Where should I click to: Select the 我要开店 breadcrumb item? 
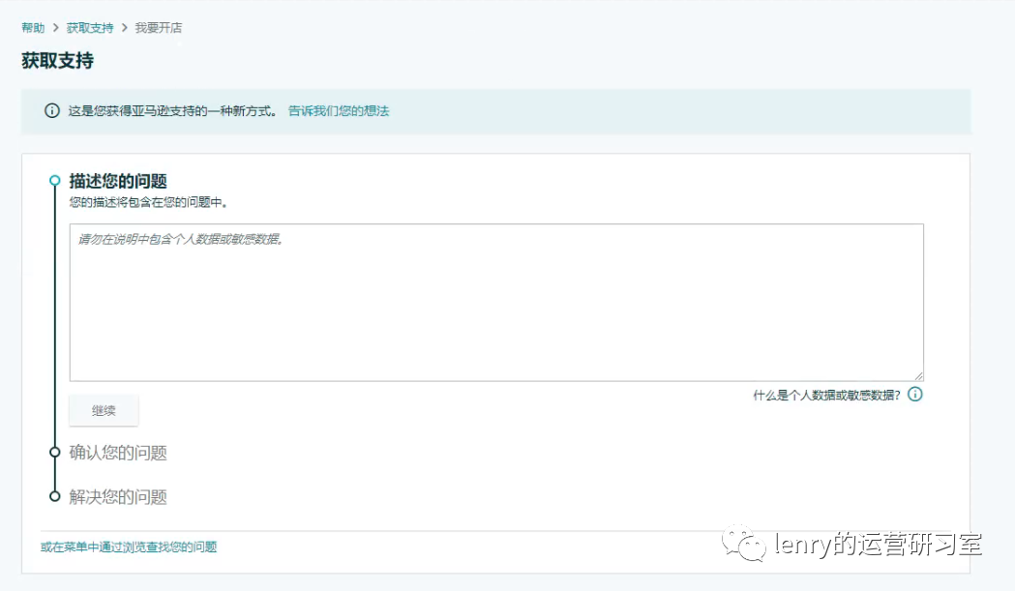coord(159,28)
